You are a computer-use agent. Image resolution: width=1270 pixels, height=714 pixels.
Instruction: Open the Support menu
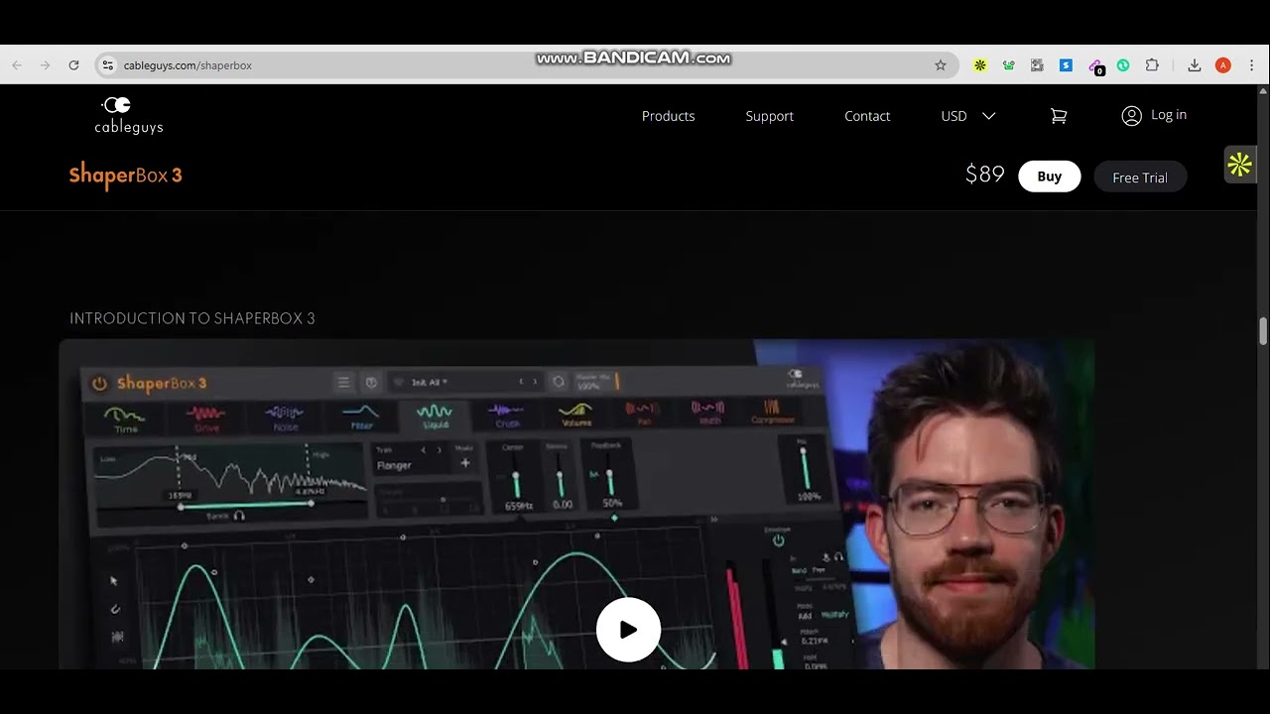769,116
